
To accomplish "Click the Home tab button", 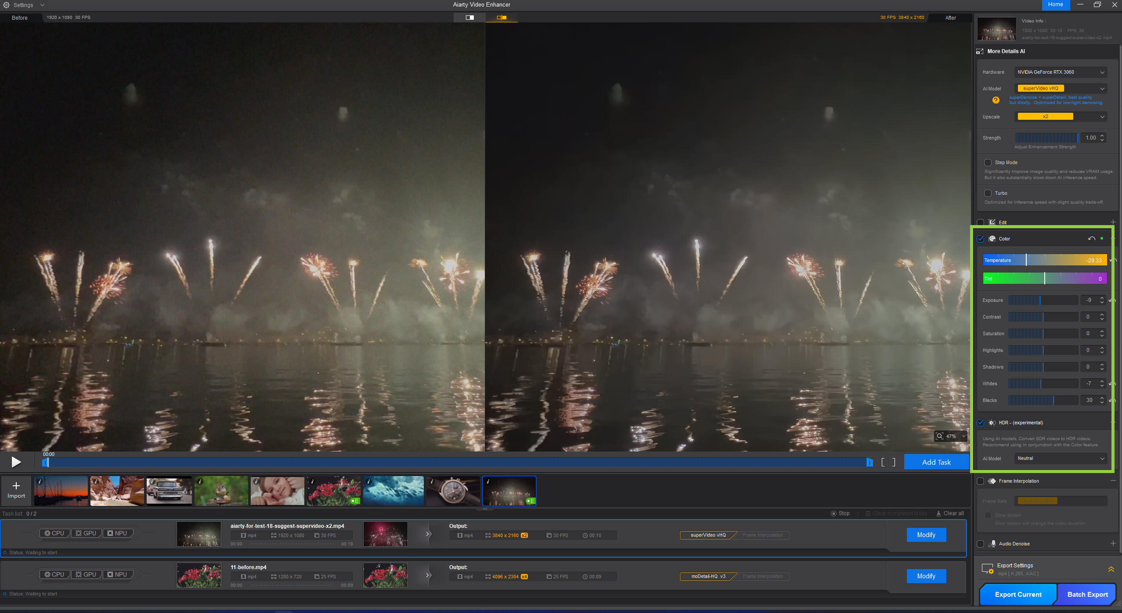I will (1055, 5).
